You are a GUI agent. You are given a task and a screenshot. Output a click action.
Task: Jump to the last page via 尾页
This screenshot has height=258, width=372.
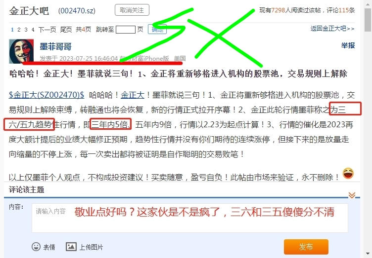66,30
